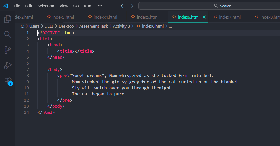Screen dimensions: 280x146
Task: Go forward using the right arrow
Action: (x=131, y=6)
